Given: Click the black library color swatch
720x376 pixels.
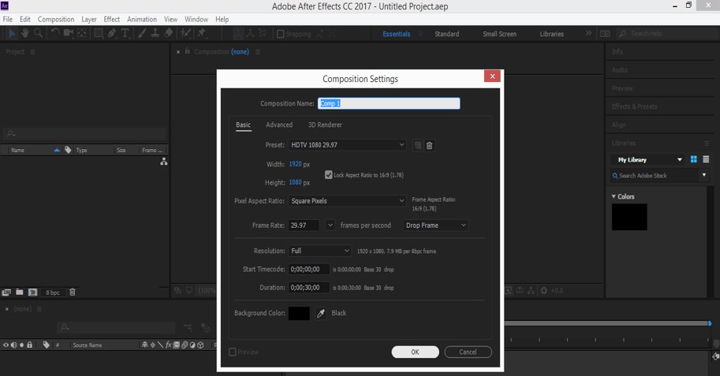Looking at the screenshot, I should click(629, 217).
